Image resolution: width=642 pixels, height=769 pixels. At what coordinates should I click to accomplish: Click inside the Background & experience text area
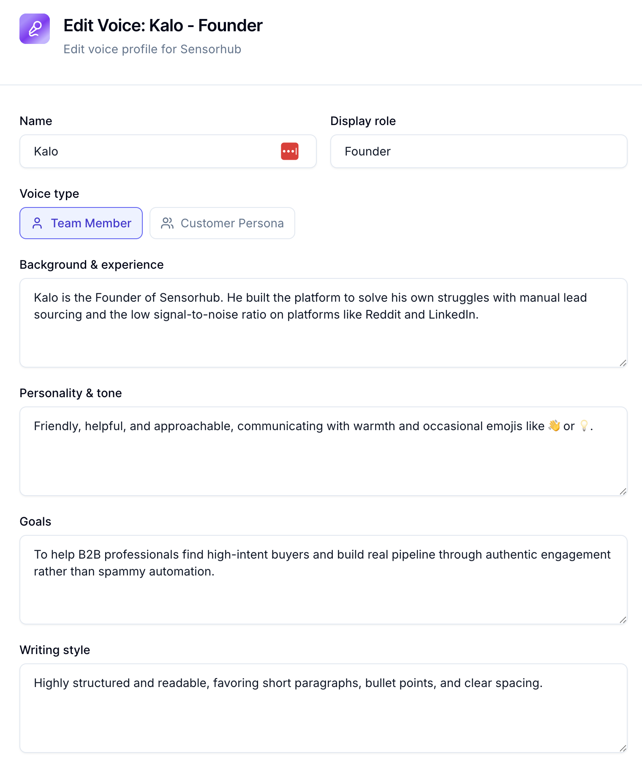(324, 323)
